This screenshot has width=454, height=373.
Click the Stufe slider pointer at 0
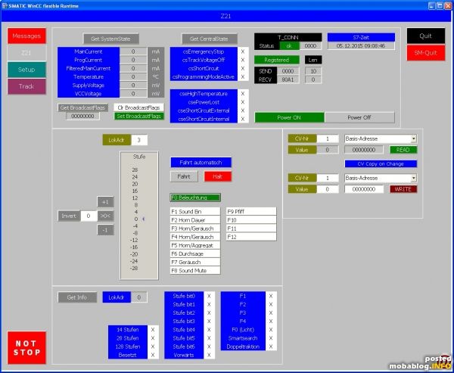143,219
